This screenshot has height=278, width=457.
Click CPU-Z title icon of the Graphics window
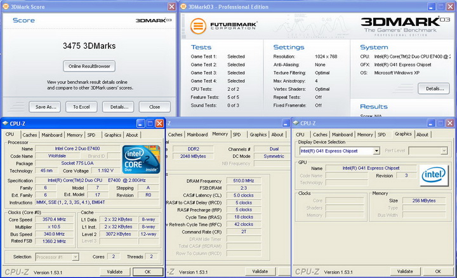tap(296, 123)
